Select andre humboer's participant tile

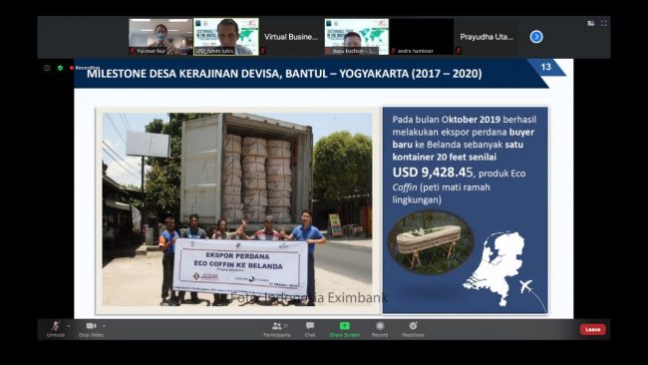point(422,36)
